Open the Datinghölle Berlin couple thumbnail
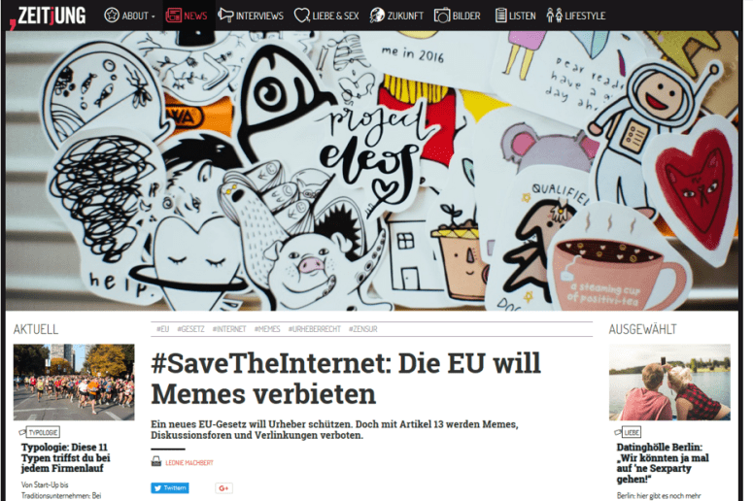The width and height of the screenshot is (753, 501). point(669,382)
